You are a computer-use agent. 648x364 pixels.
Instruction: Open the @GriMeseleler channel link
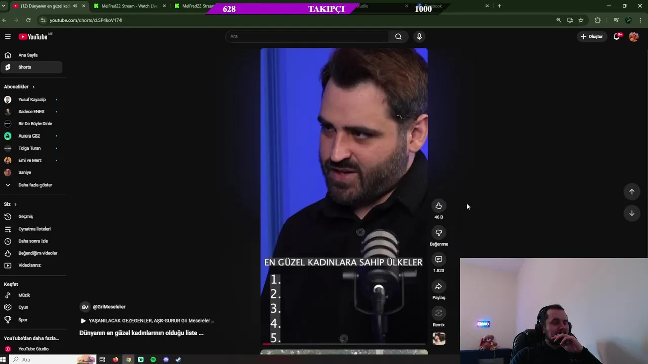point(109,307)
